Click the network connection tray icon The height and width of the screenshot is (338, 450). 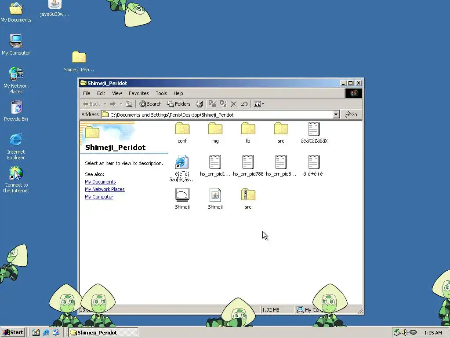(397, 333)
